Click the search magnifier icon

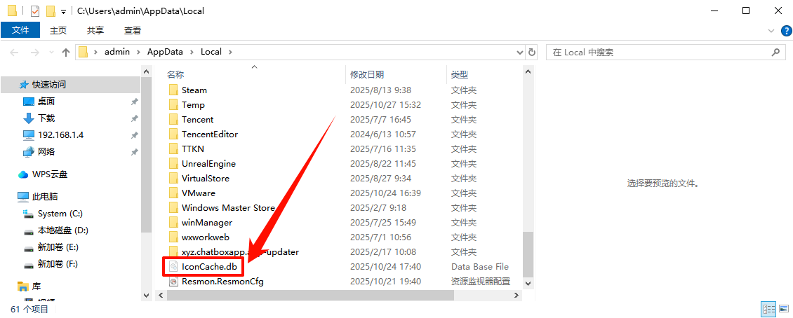775,52
